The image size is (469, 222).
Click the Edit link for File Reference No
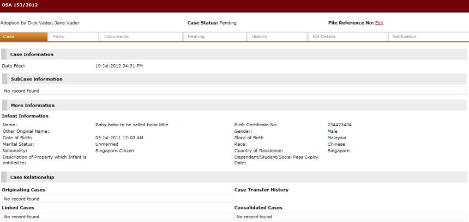click(379, 23)
